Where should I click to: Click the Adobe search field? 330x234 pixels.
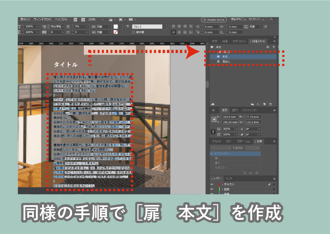click(x=274, y=19)
